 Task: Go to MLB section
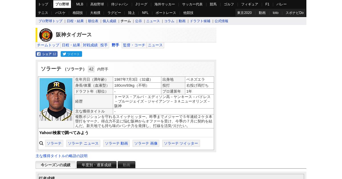click(x=80, y=4)
